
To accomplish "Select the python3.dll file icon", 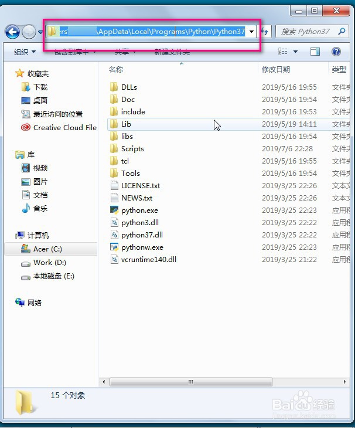I will (114, 222).
